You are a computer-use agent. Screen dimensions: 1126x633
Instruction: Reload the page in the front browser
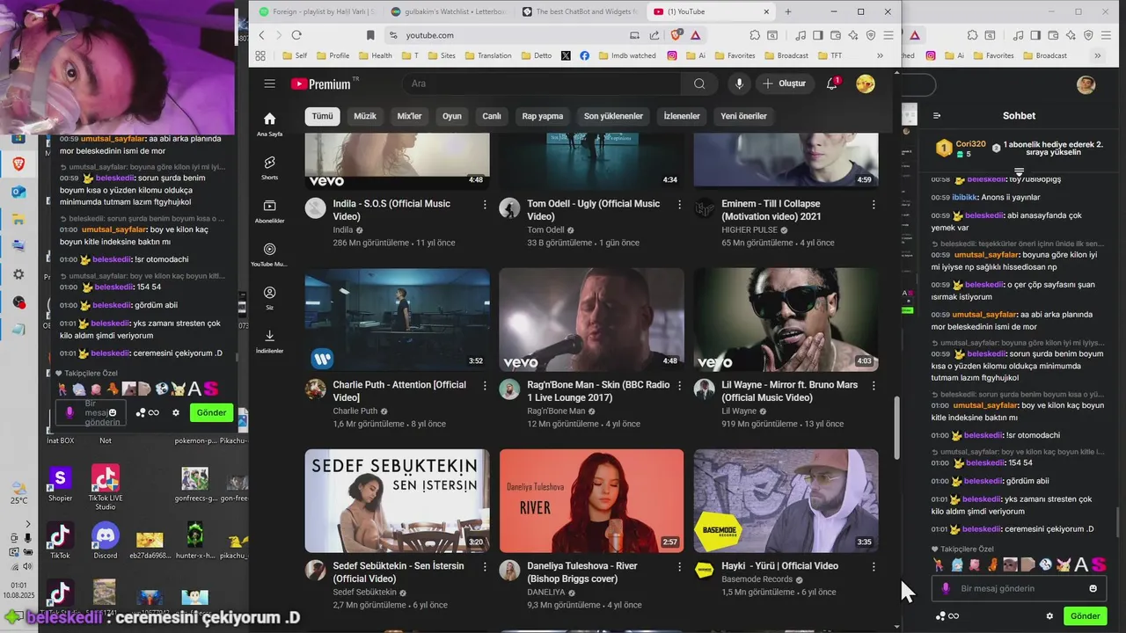coord(296,35)
